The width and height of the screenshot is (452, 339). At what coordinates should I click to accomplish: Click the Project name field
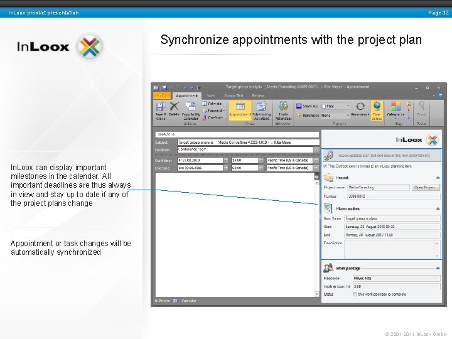pyautogui.click(x=378, y=187)
